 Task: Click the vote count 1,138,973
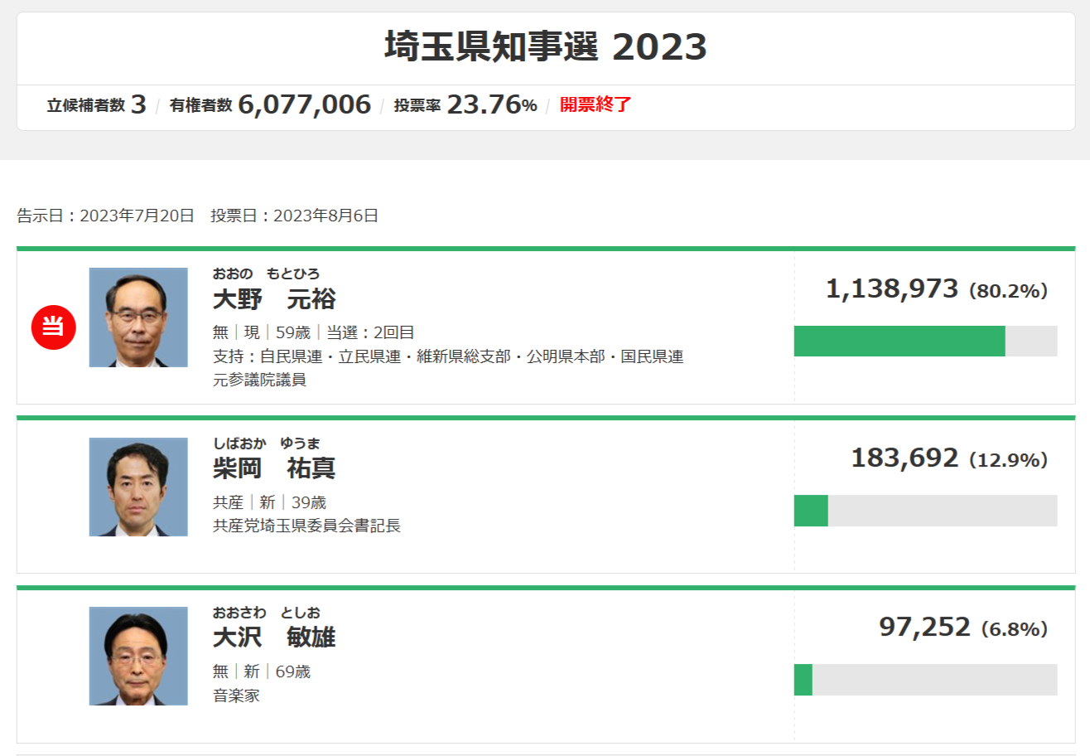(x=892, y=288)
